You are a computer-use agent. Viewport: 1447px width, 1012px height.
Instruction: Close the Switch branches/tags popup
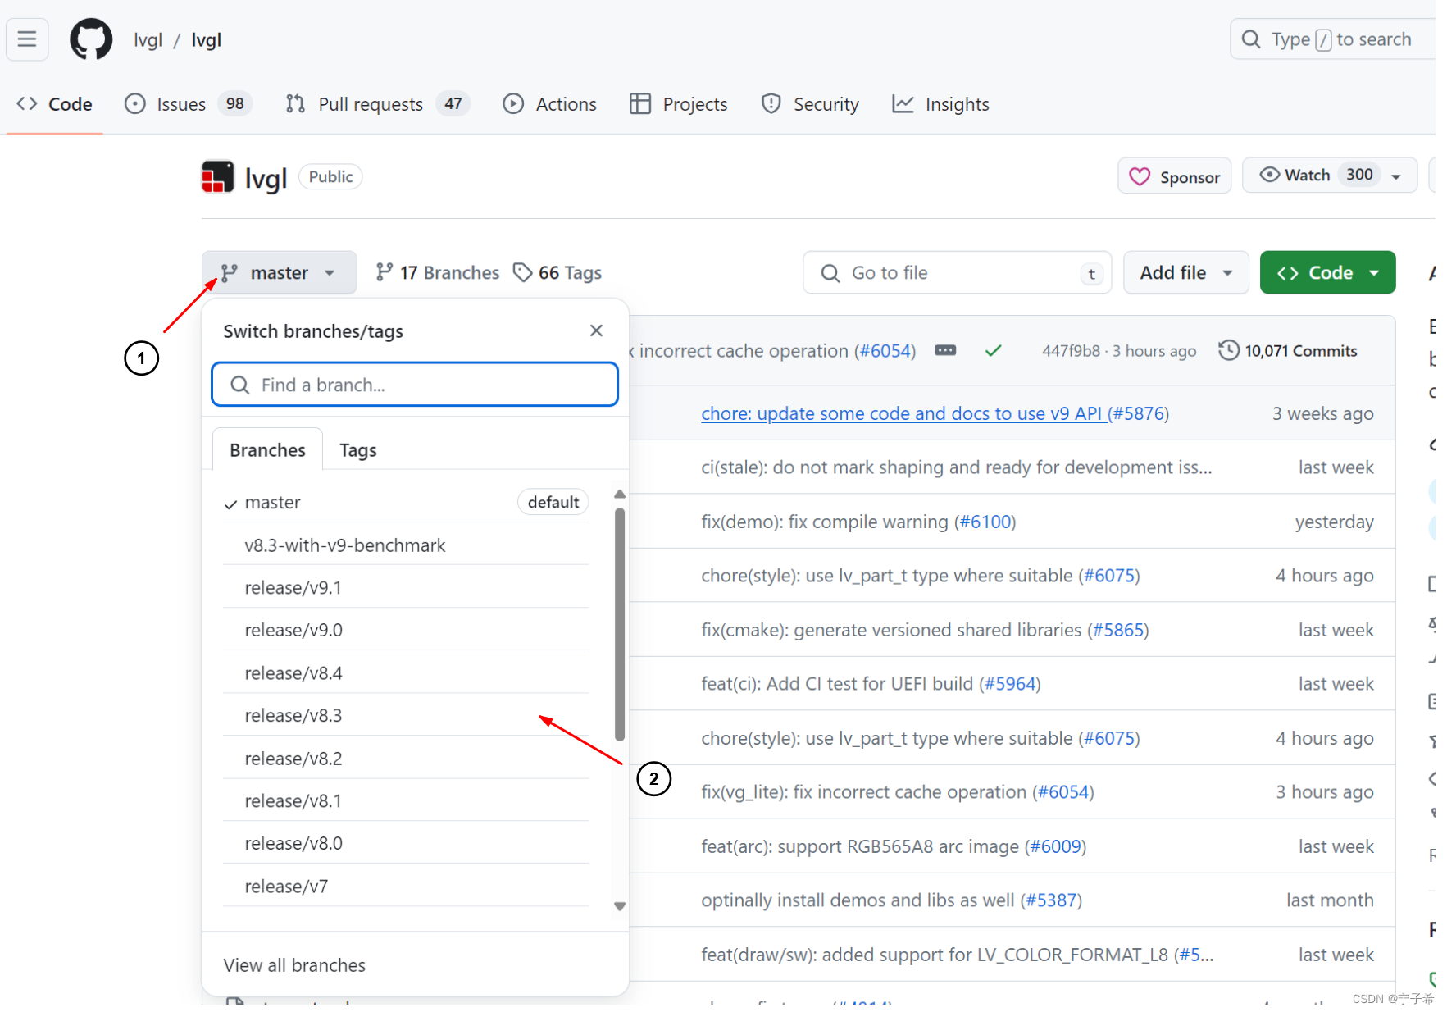click(x=596, y=330)
